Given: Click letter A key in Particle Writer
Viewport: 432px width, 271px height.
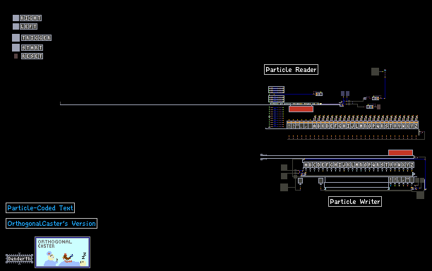Looking at the screenshot, I should click(x=306, y=164).
